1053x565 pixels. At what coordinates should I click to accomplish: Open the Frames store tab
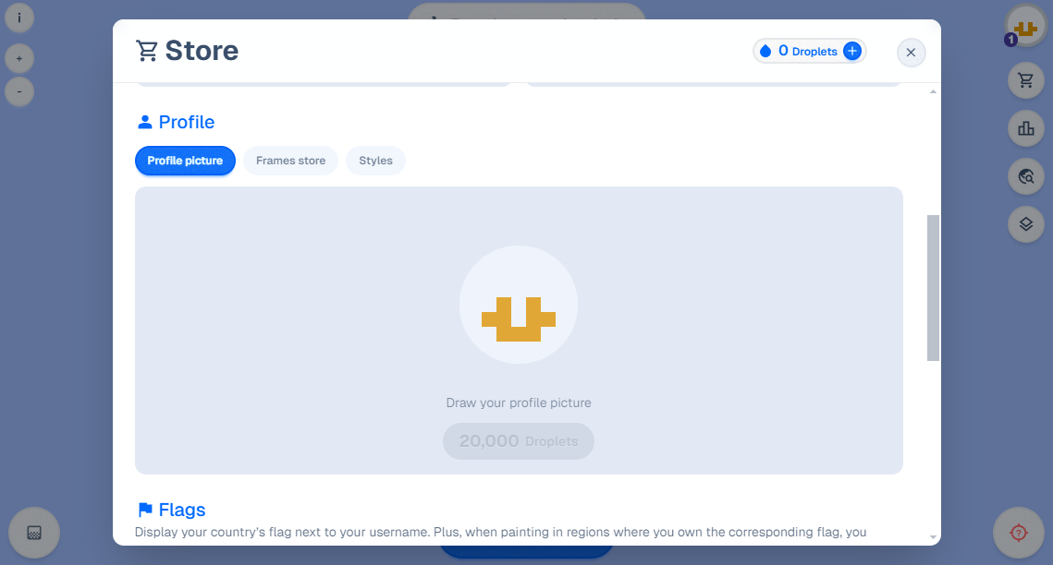tap(291, 161)
